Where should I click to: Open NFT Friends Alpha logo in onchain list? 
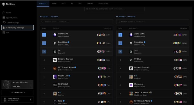(55, 68)
